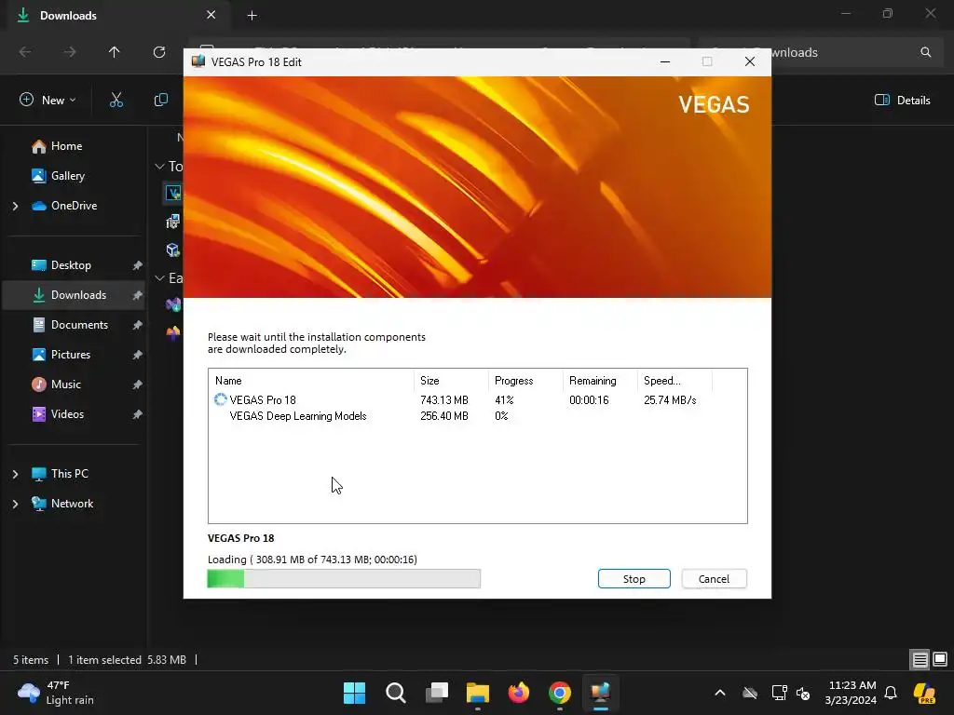This screenshot has height=715, width=954.
Task: Unpin Documents using its pin icon
Action: [x=138, y=325]
